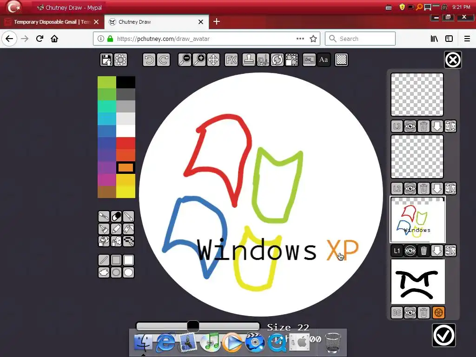
Task: Clear layer L1 with its trash icon
Action: [423, 251]
